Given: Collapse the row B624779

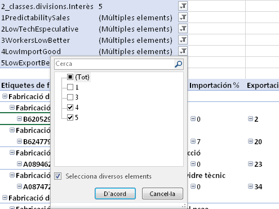Looking at the screenshot, I should 19,141.
